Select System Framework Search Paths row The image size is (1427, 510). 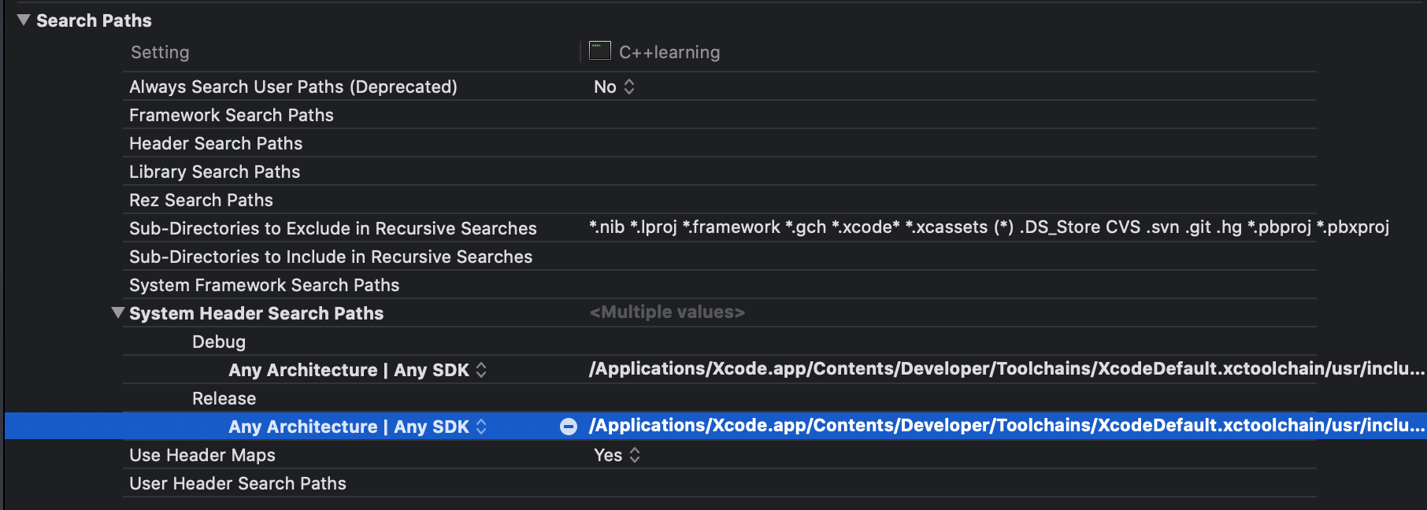[x=264, y=285]
